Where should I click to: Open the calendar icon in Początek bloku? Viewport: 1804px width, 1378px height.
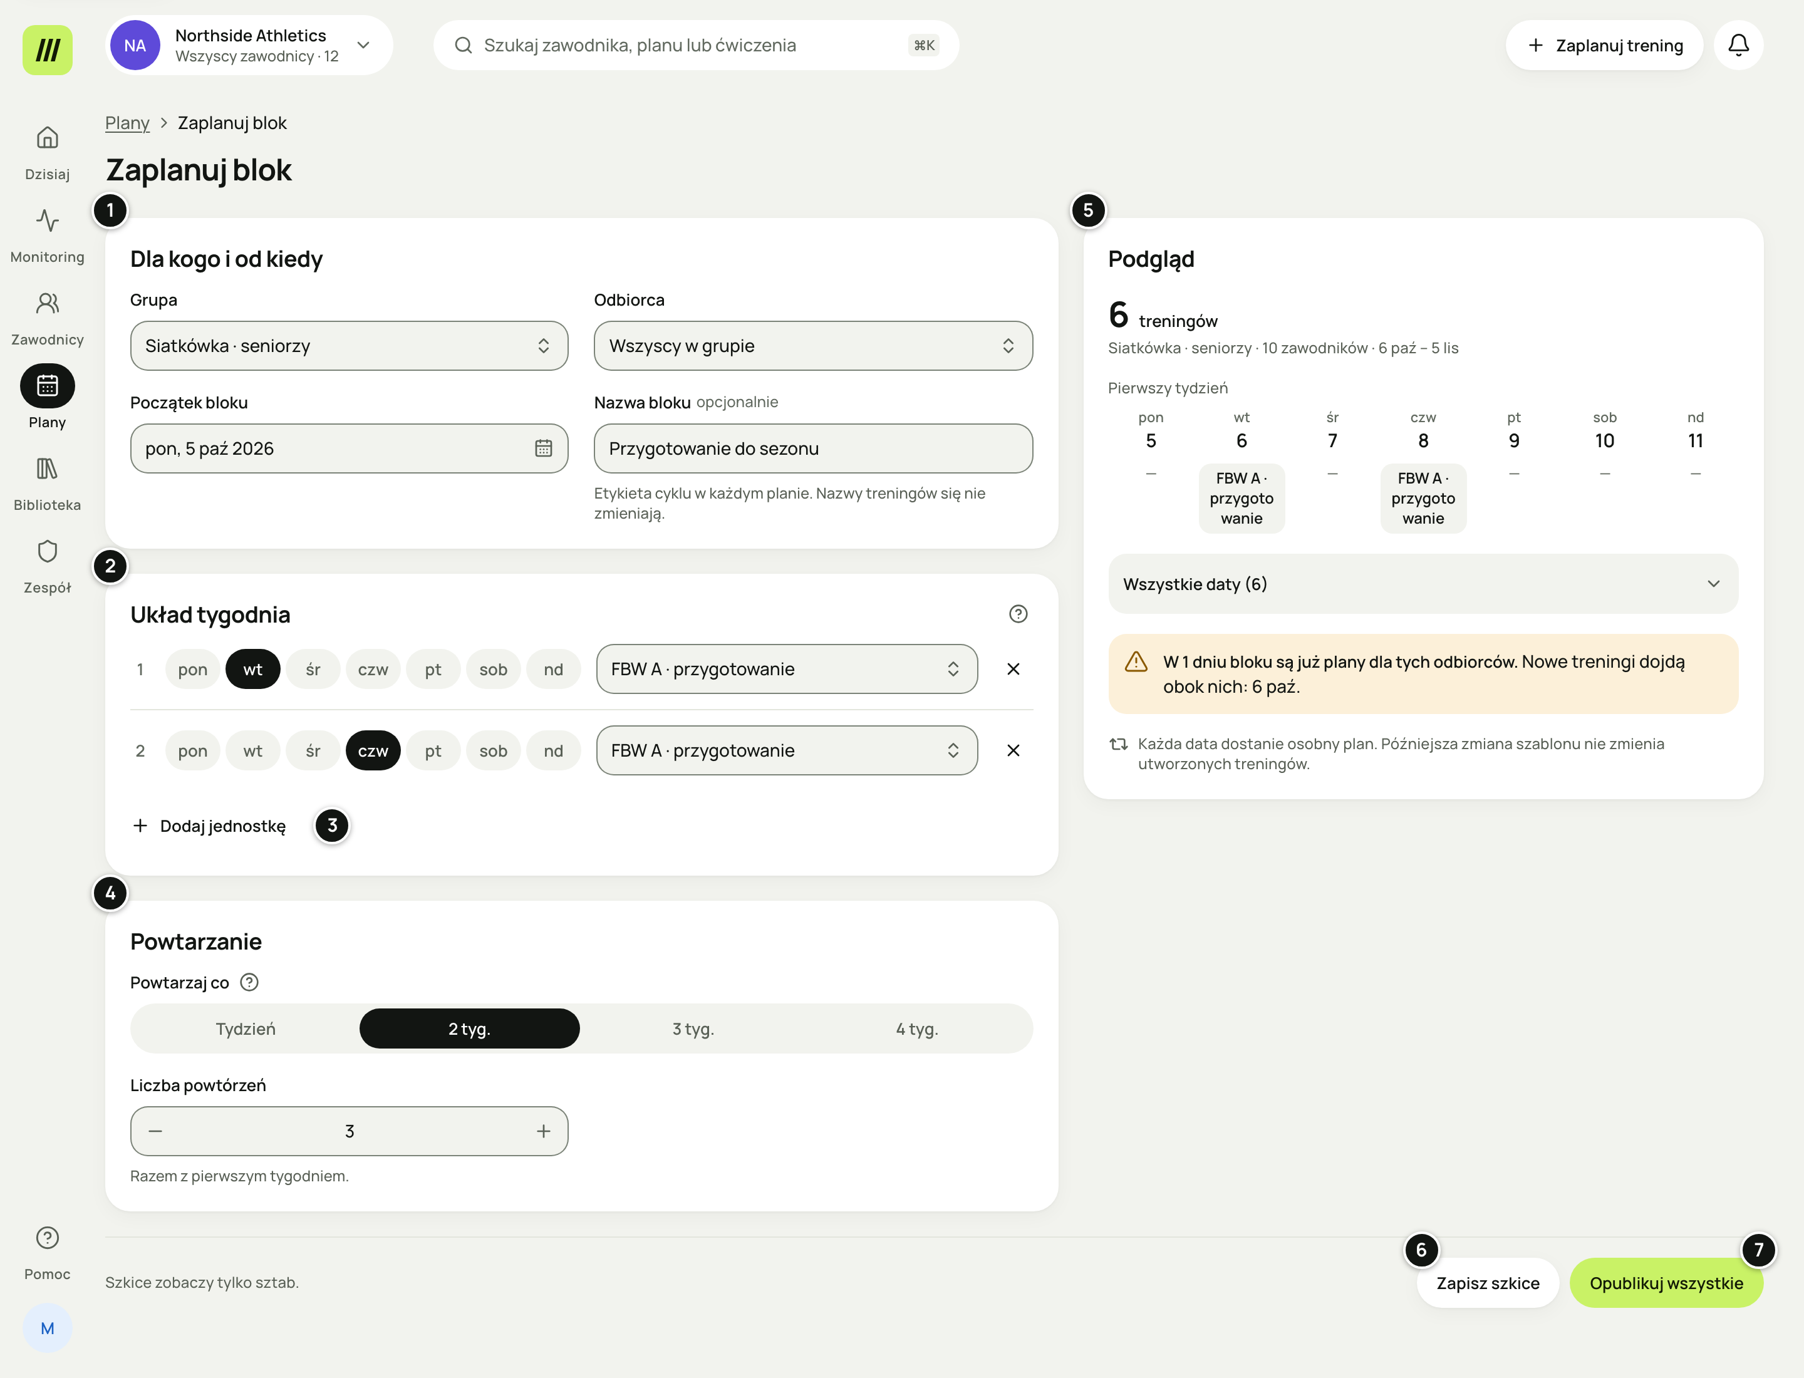click(543, 448)
